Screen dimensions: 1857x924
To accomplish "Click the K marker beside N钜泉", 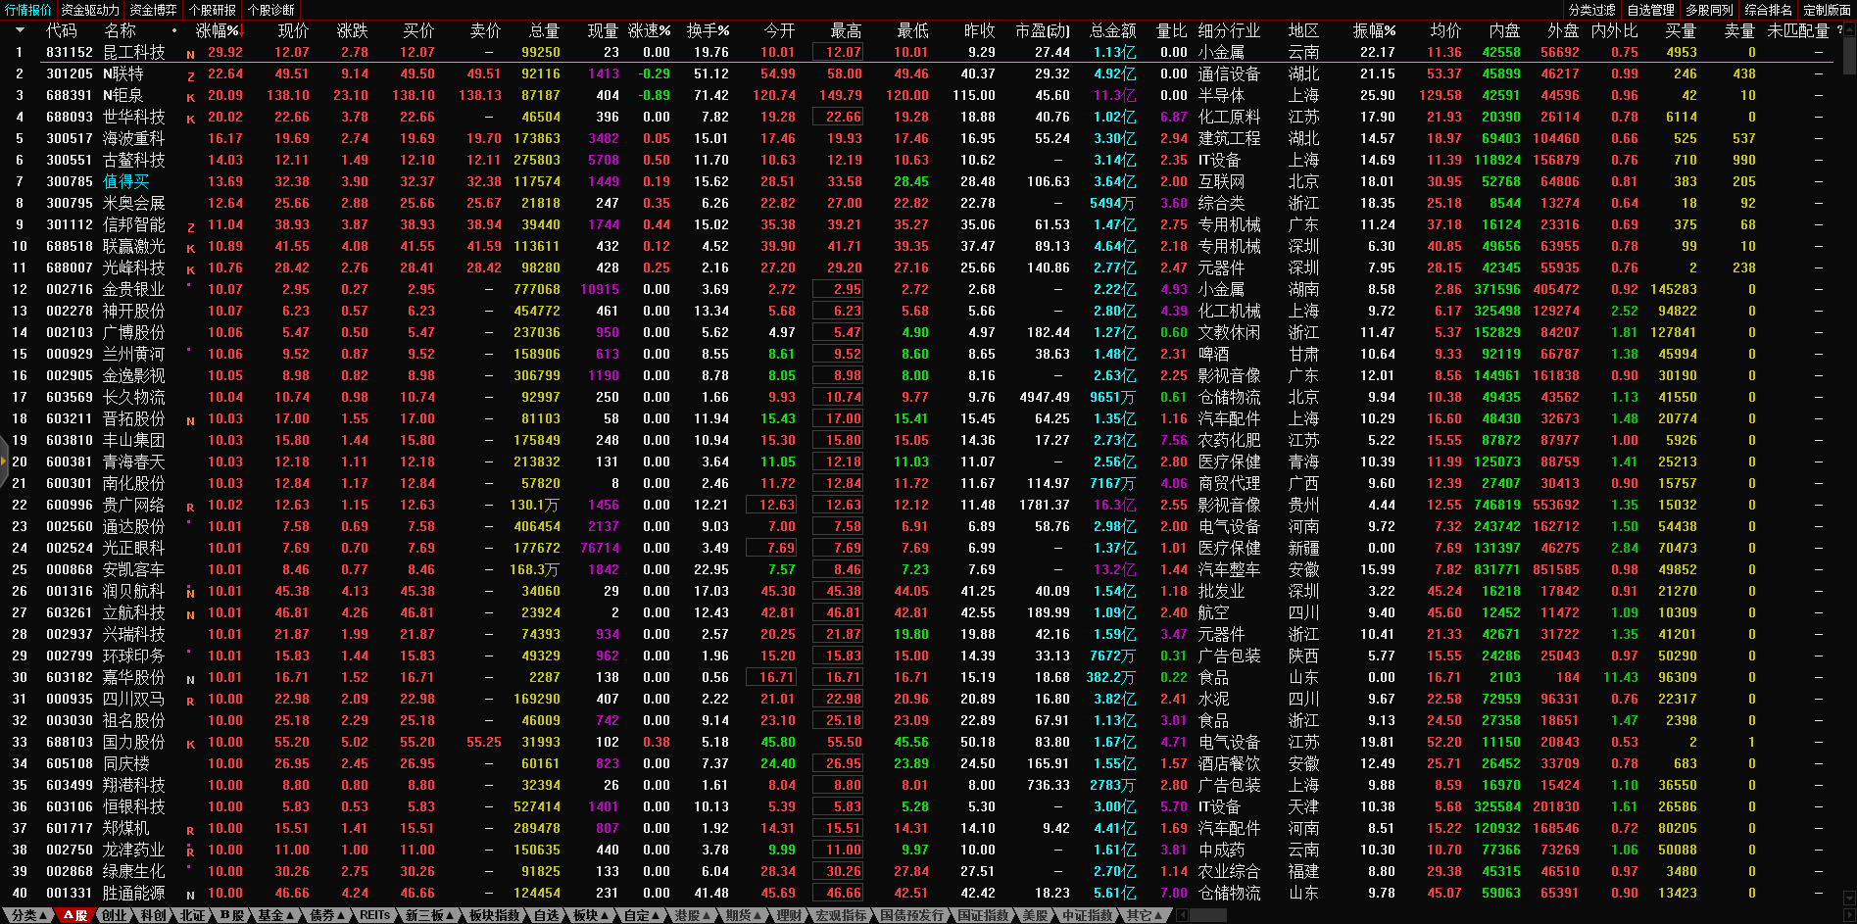I will [190, 98].
